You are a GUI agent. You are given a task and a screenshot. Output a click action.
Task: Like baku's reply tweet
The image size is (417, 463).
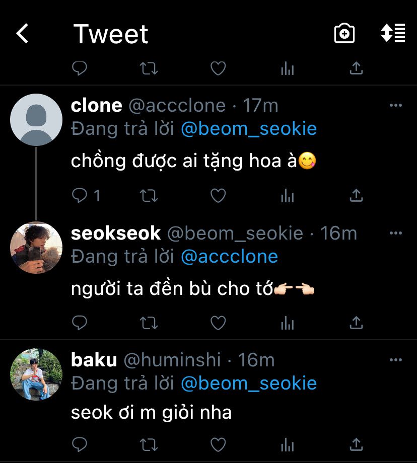[x=218, y=444]
